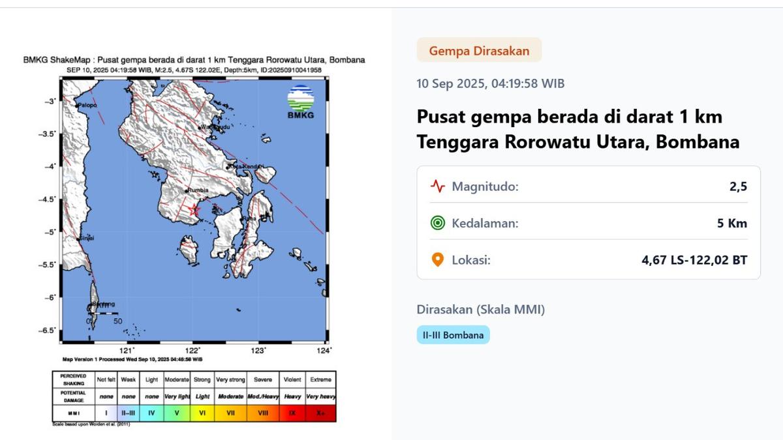Click the green MMI V swatch
Image resolution: width=783 pixels, height=440 pixels.
pos(176,413)
